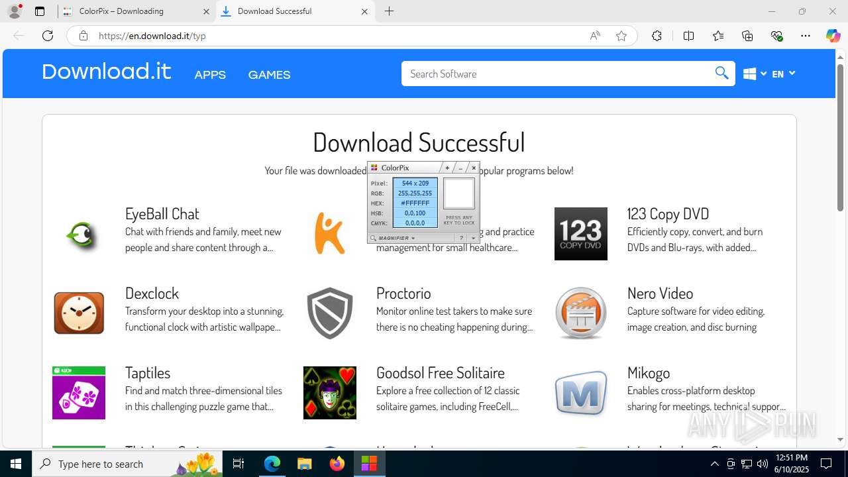
Task: Open the Dexclock clock icon
Action: pyautogui.click(x=79, y=313)
